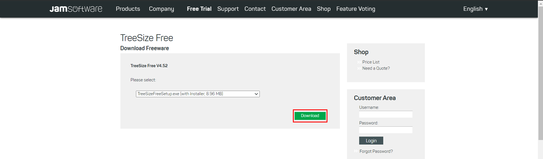Click the TreeSize Free V4.52 text

(x=149, y=66)
